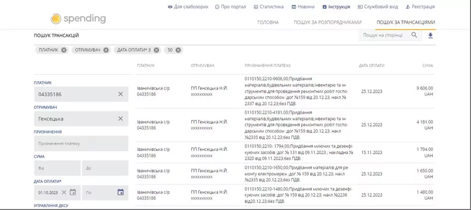Remove the ПЛАТНИК filter chip

point(64,50)
